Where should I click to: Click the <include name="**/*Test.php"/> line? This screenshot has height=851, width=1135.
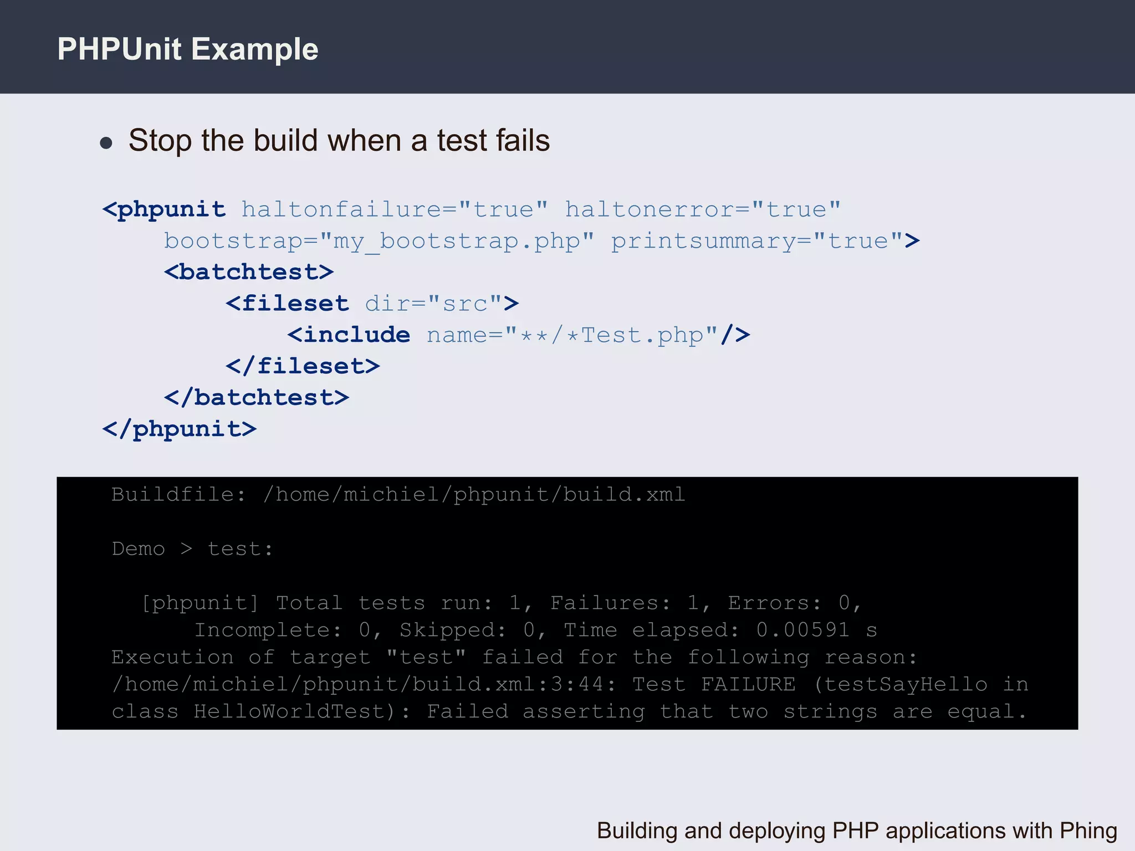tap(518, 335)
